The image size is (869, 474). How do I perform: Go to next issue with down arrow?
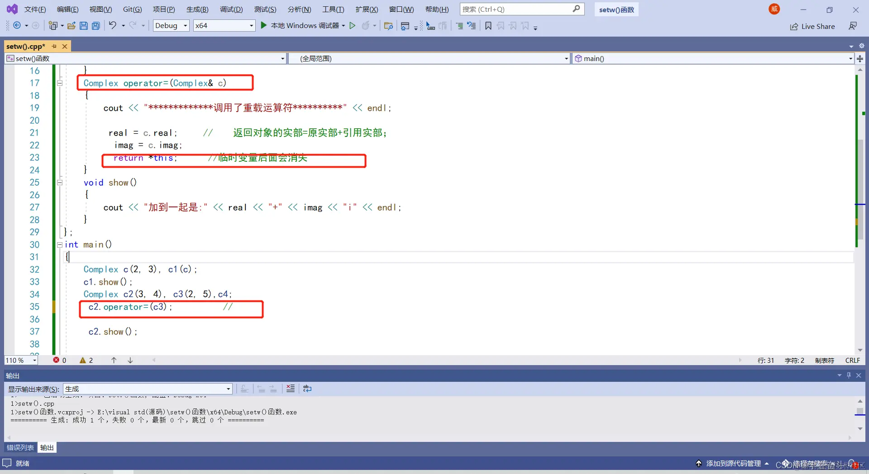pos(130,360)
